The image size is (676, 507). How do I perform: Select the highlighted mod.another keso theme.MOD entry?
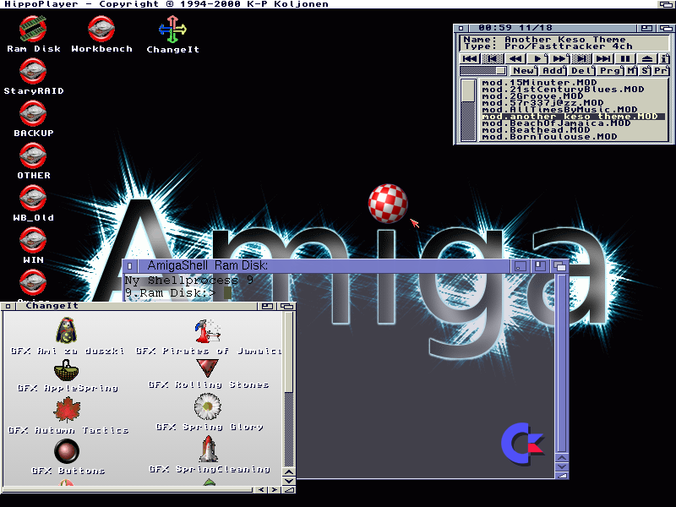573,117
